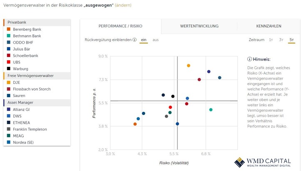Click the teal Bethmann Bank chart dot

pos(211,110)
